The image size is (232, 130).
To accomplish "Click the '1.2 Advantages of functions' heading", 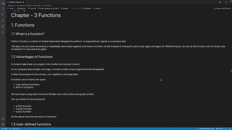I will coord(32,57).
